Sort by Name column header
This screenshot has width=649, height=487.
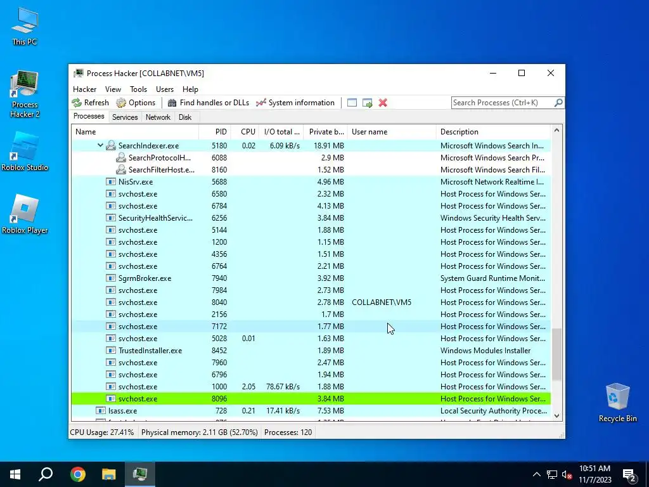[x=135, y=132]
